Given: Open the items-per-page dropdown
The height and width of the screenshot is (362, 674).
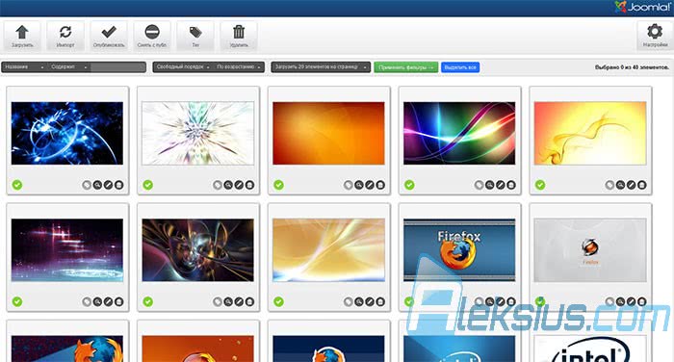Looking at the screenshot, I should pos(321,67).
